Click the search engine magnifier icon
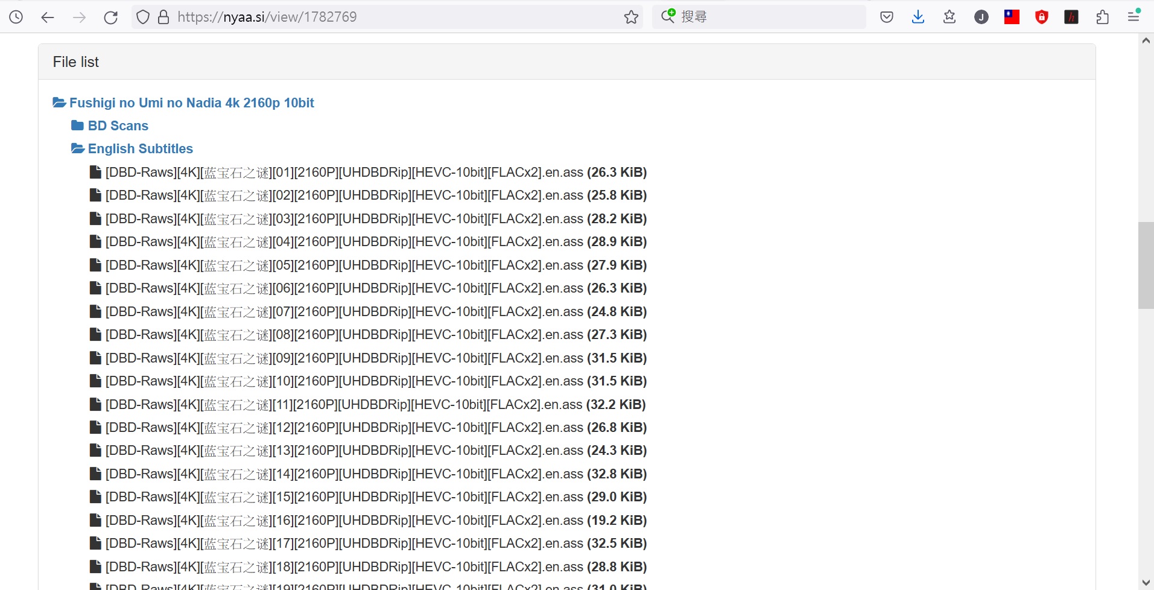1154x590 pixels. [x=668, y=16]
